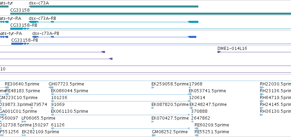Screen dimensions: 291x137
Task: Click the 120614 feature label
Action: (197, 97)
